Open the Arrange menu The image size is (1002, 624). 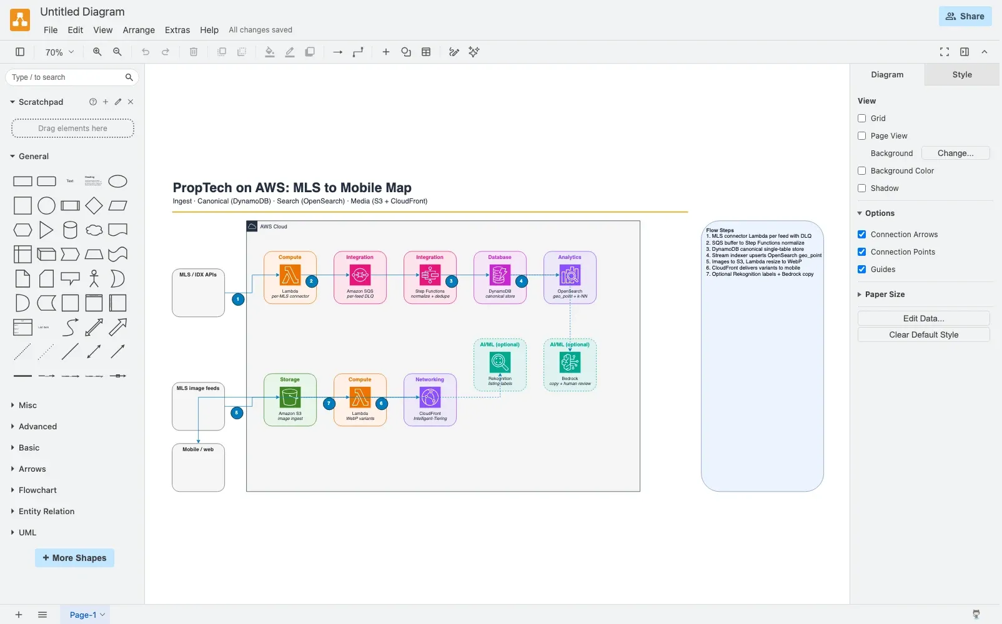139,30
